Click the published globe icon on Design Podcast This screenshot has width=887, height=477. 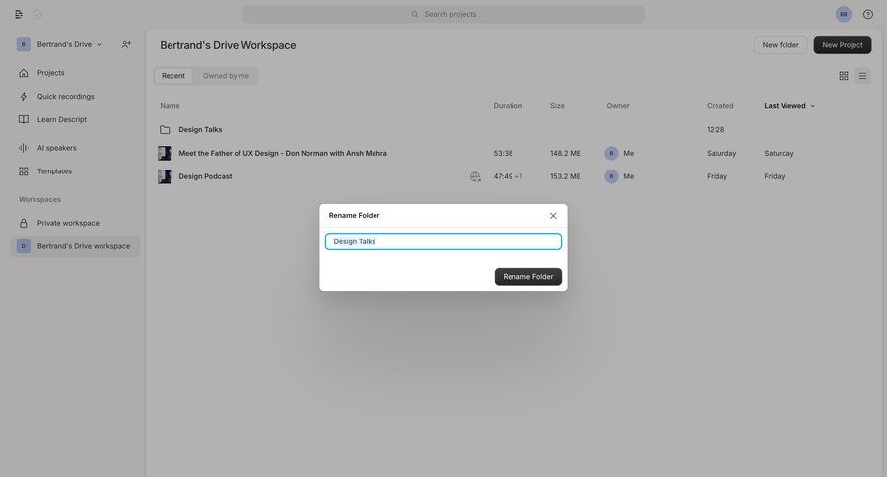pos(475,176)
